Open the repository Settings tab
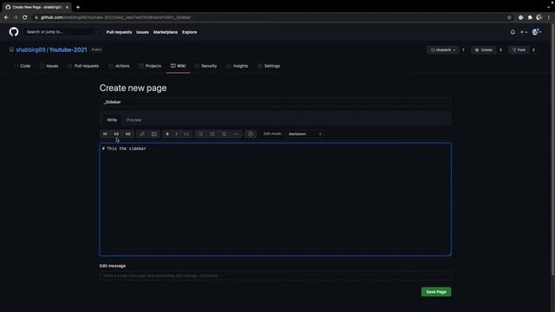The height and width of the screenshot is (312, 555). (269, 66)
